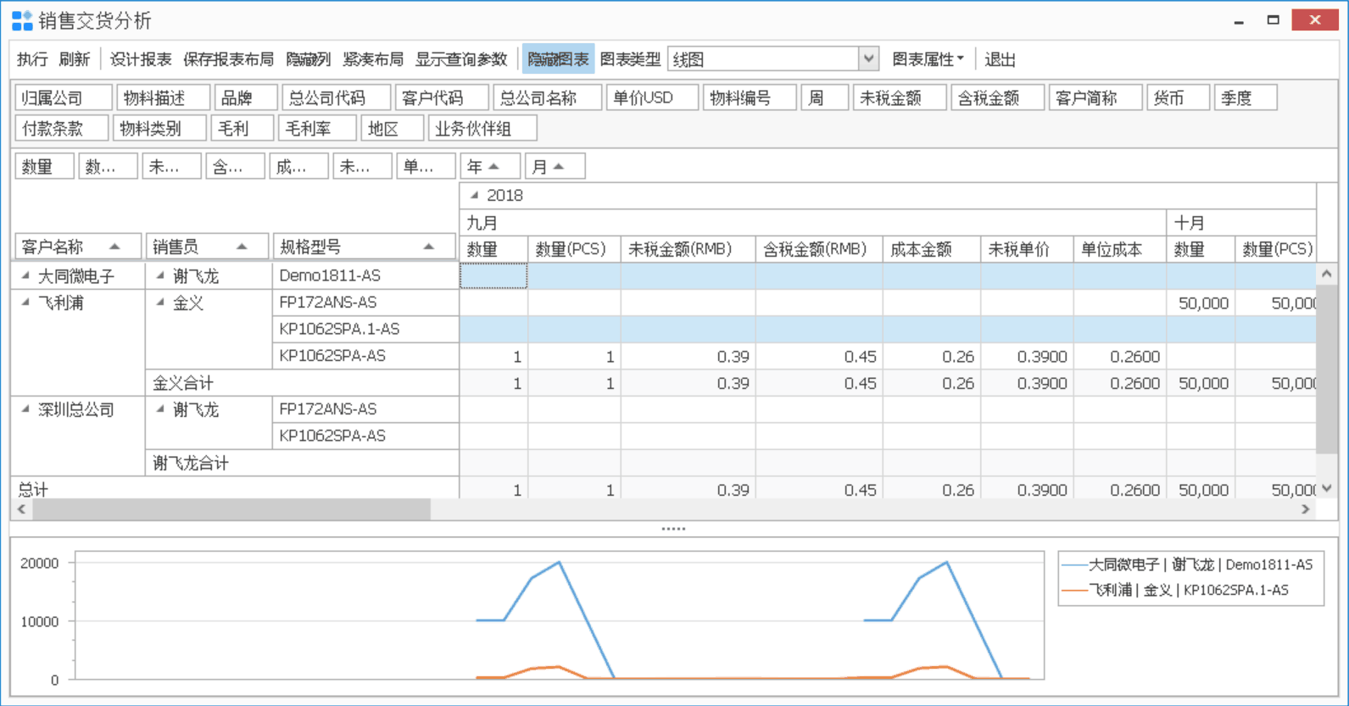Image resolution: width=1349 pixels, height=706 pixels.
Task: Click 刷新 to refresh the report
Action: click(75, 59)
